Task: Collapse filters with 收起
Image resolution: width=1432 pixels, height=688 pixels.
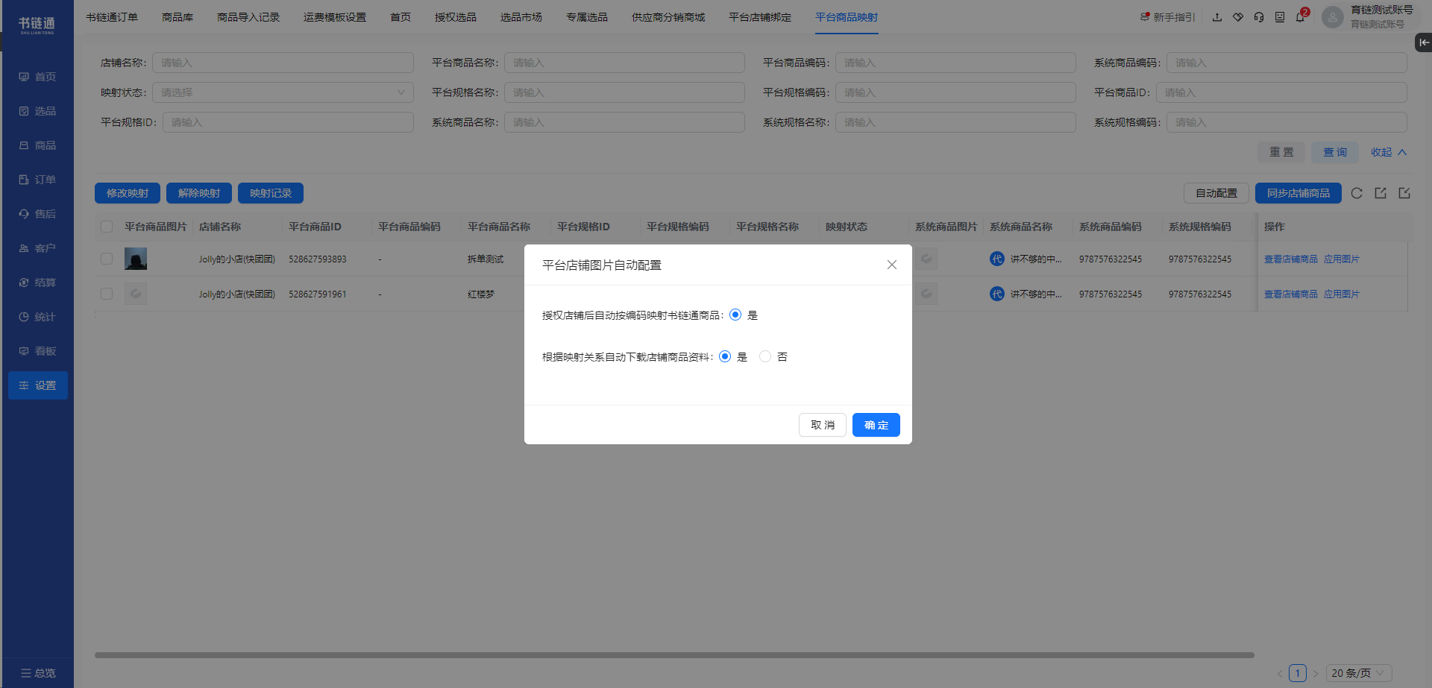Action: [x=1389, y=152]
